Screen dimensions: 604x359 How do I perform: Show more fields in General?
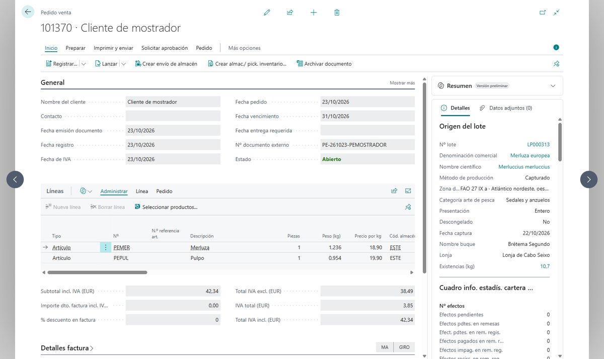[x=402, y=83]
